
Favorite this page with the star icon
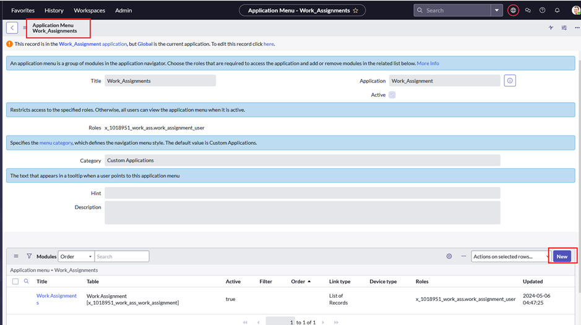point(355,11)
